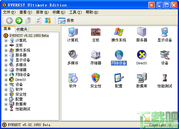Expand the 网络设备 tree node

click(6, 75)
